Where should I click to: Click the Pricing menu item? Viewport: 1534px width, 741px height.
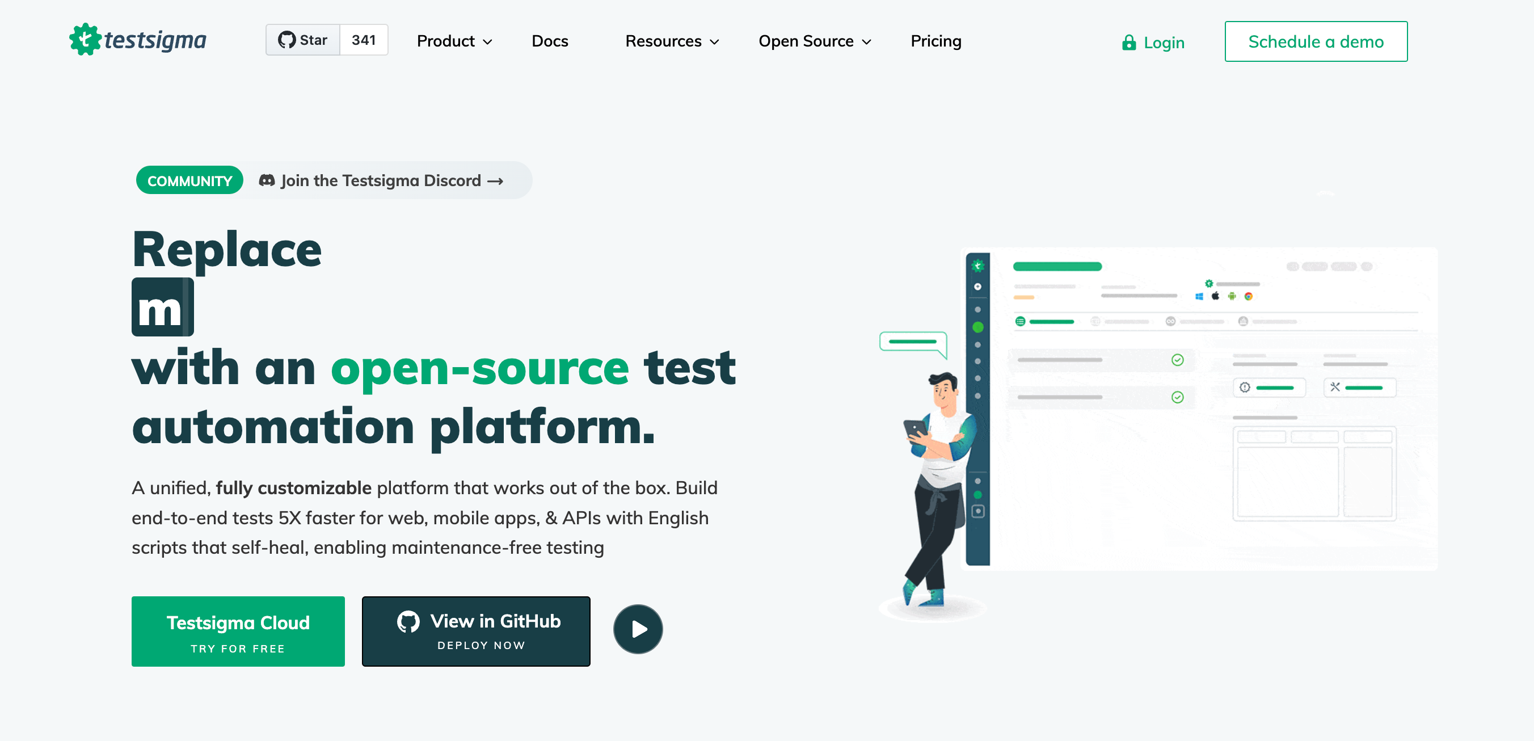(x=935, y=40)
